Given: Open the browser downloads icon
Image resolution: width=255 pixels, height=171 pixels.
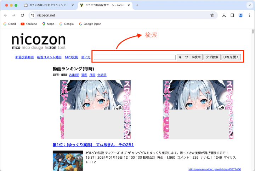Looking at the screenshot, I should (x=224, y=15).
